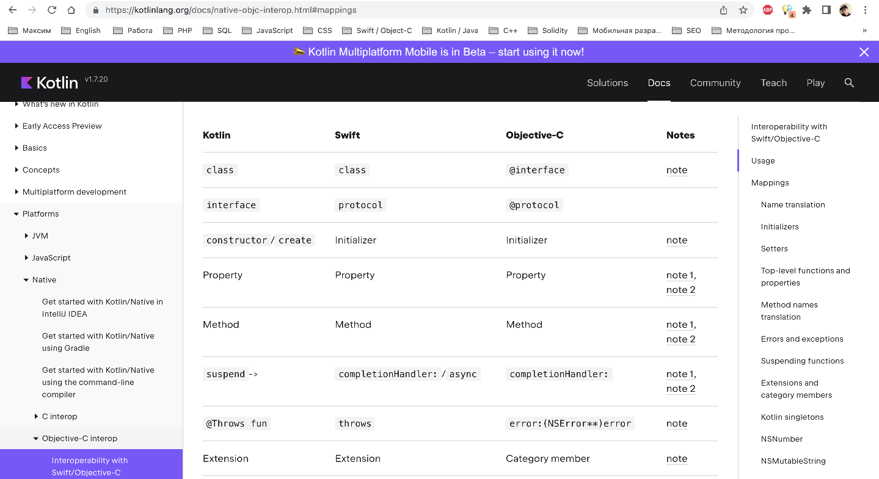Open the Максим bookmarks folder
879x479 pixels.
pos(30,31)
